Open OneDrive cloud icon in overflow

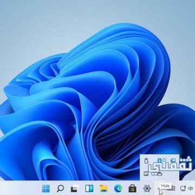point(159,174)
